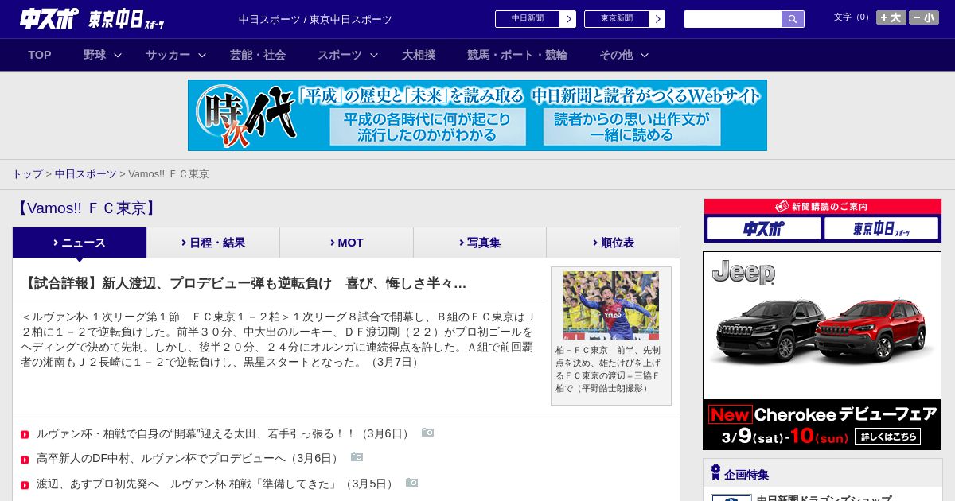This screenshot has width=955, height=501.
Task: Click the 時代 Heisei banner ad
Action: [477, 115]
